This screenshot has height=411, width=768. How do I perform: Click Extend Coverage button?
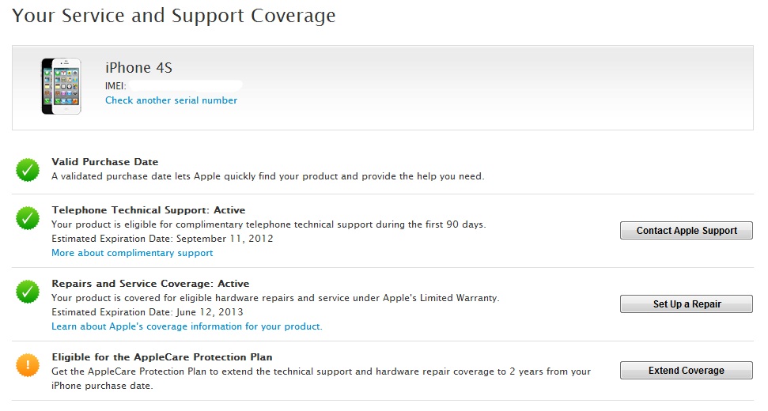click(x=687, y=371)
